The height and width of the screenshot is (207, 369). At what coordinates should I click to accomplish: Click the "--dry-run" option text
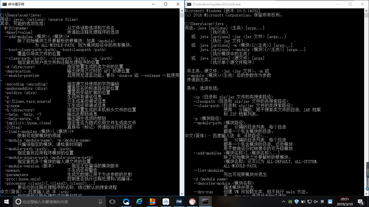(203, 192)
